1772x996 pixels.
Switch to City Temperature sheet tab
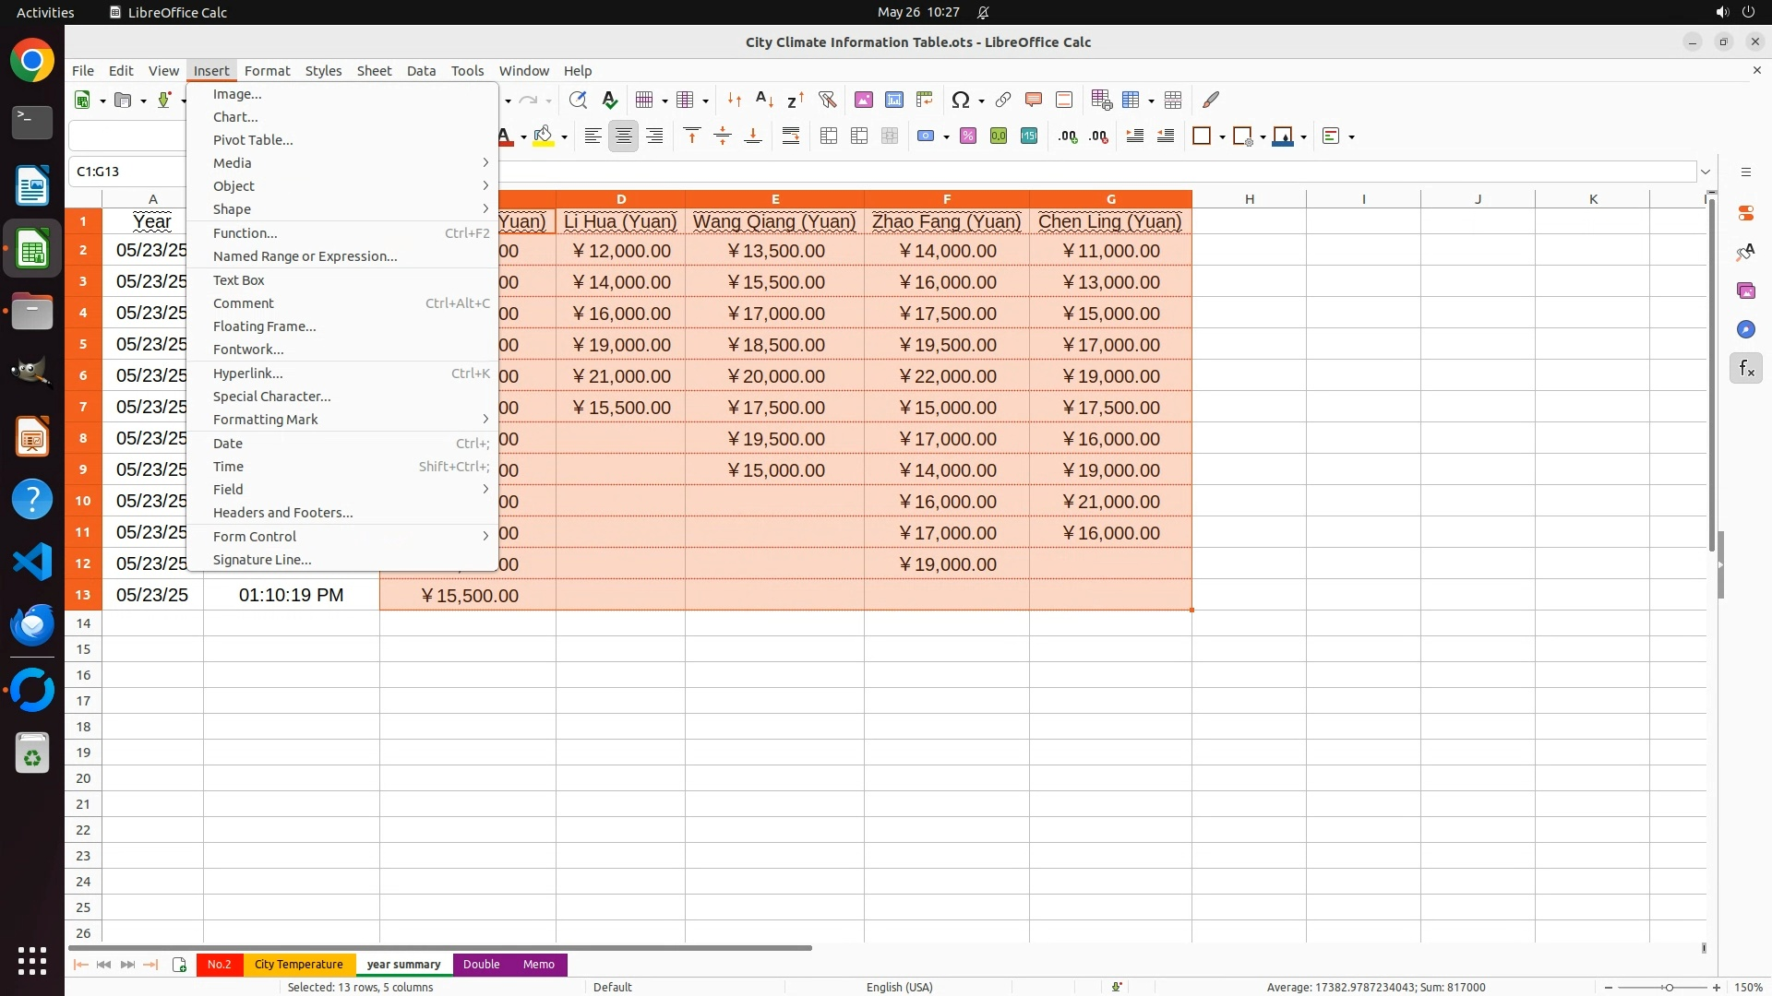click(298, 965)
